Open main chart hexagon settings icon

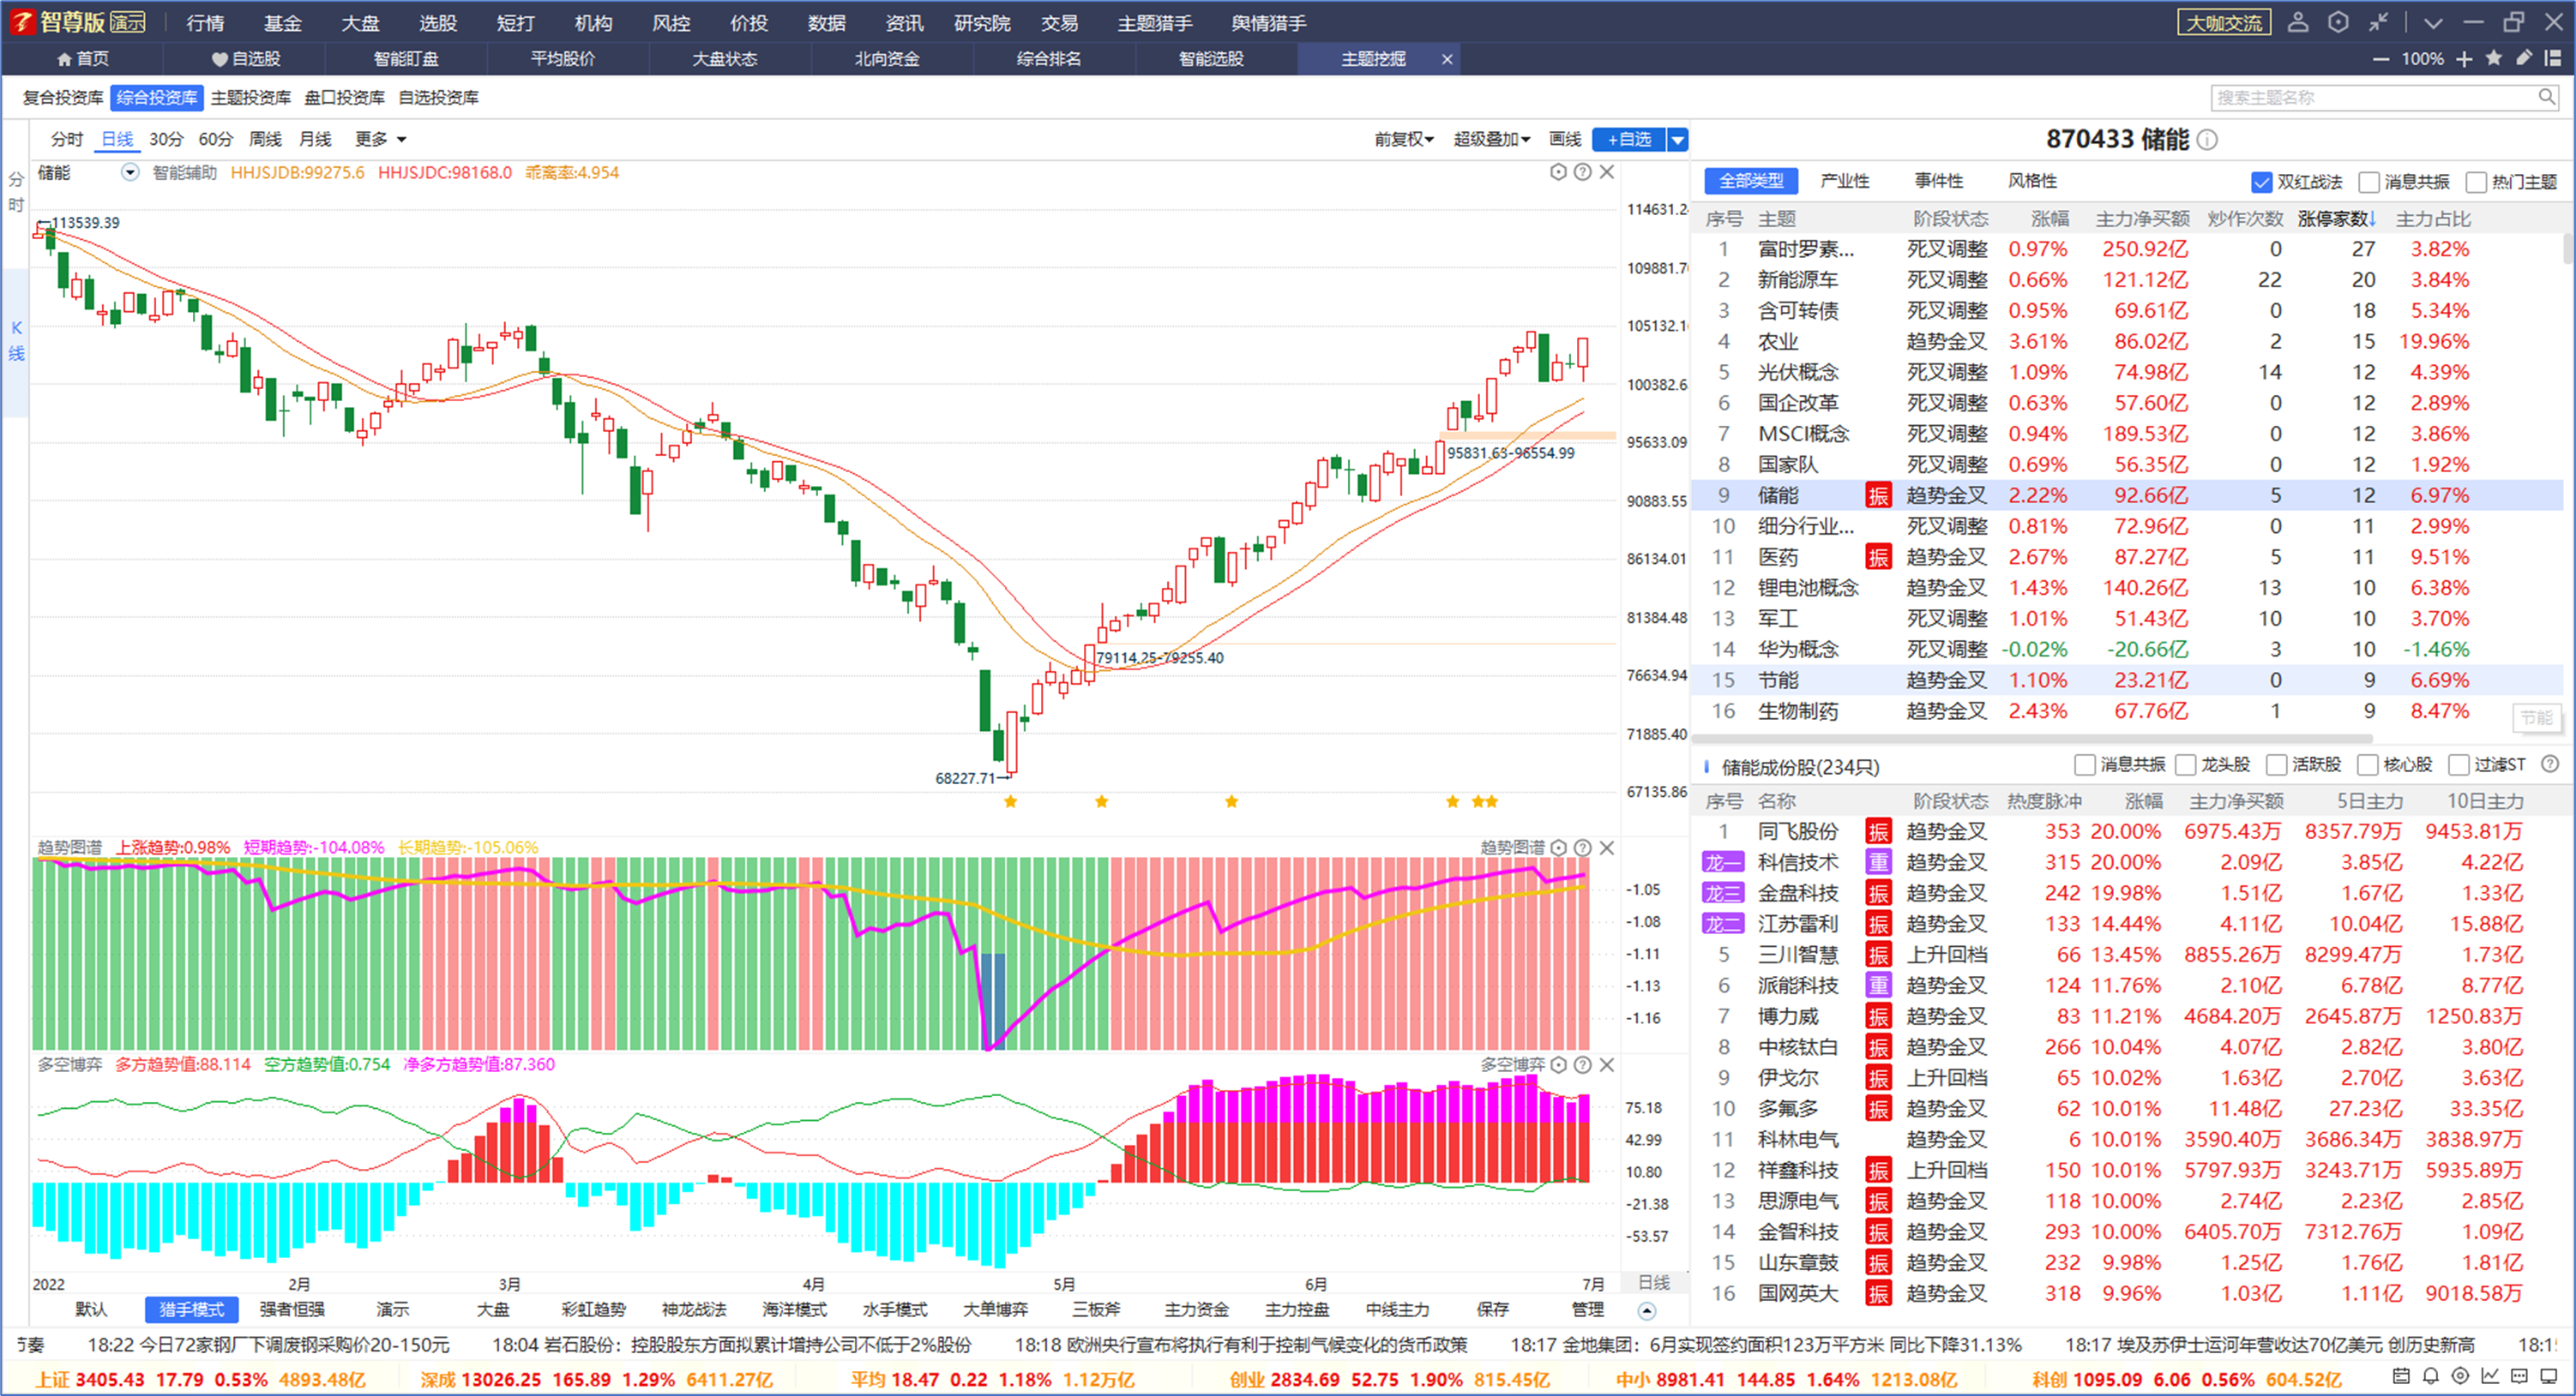[x=1558, y=172]
